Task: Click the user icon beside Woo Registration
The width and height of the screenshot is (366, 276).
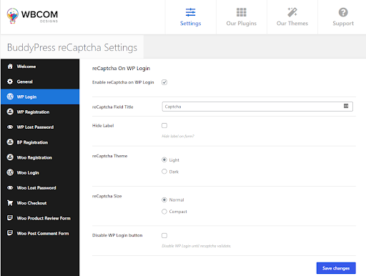Action: pos(10,157)
